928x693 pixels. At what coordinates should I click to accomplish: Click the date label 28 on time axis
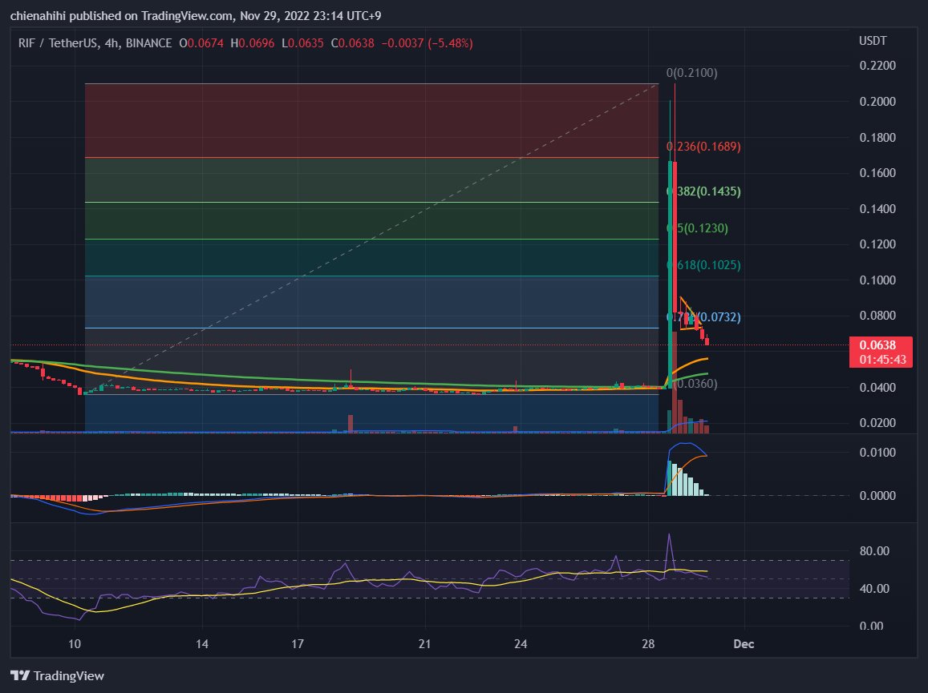point(648,644)
